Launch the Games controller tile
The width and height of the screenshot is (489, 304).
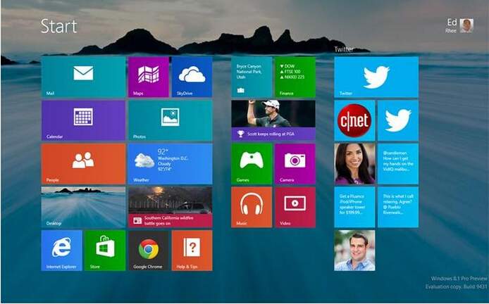pos(252,163)
